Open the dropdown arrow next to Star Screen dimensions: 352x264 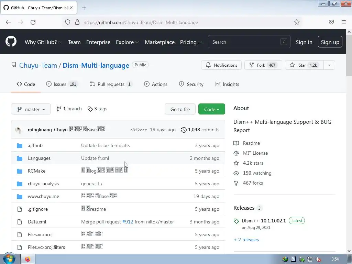(329, 65)
